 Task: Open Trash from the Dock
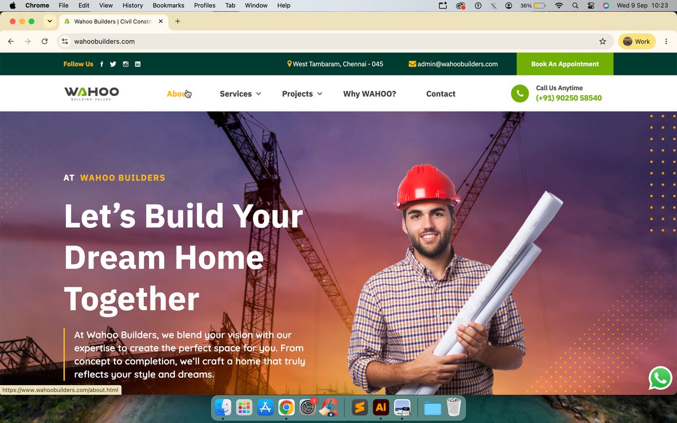454,407
